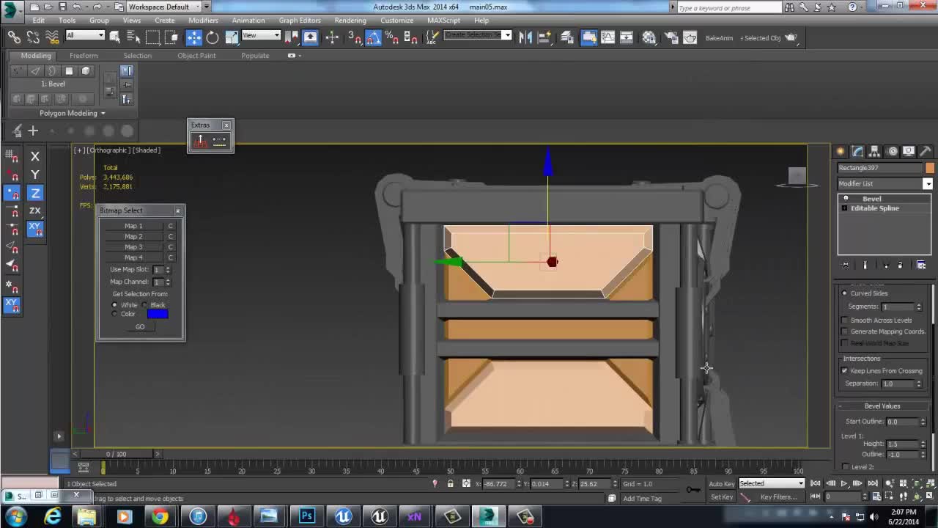Click the Key Filters button
938x528 pixels.
point(778,497)
